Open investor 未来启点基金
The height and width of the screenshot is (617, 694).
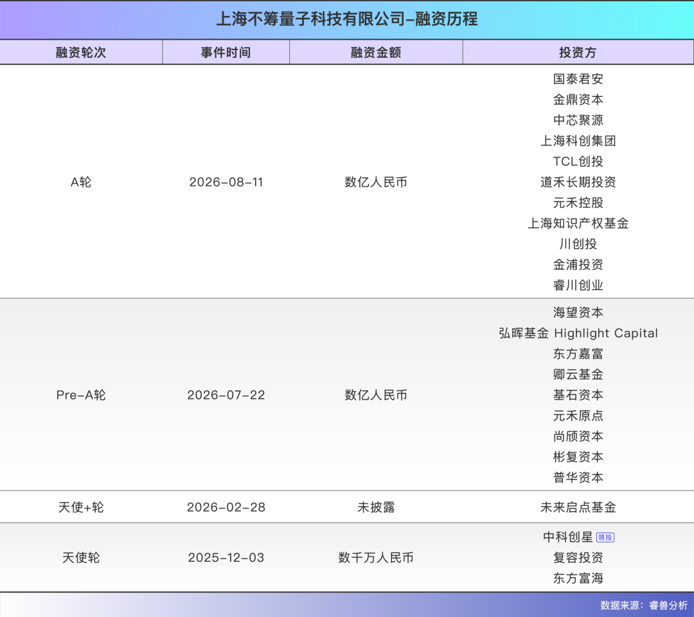[578, 507]
